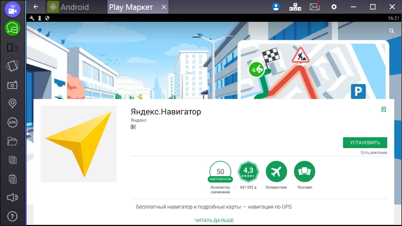Open the settings gear in title bar
Image resolution: width=402 pixels, height=226 pixels.
pyautogui.click(x=334, y=7)
